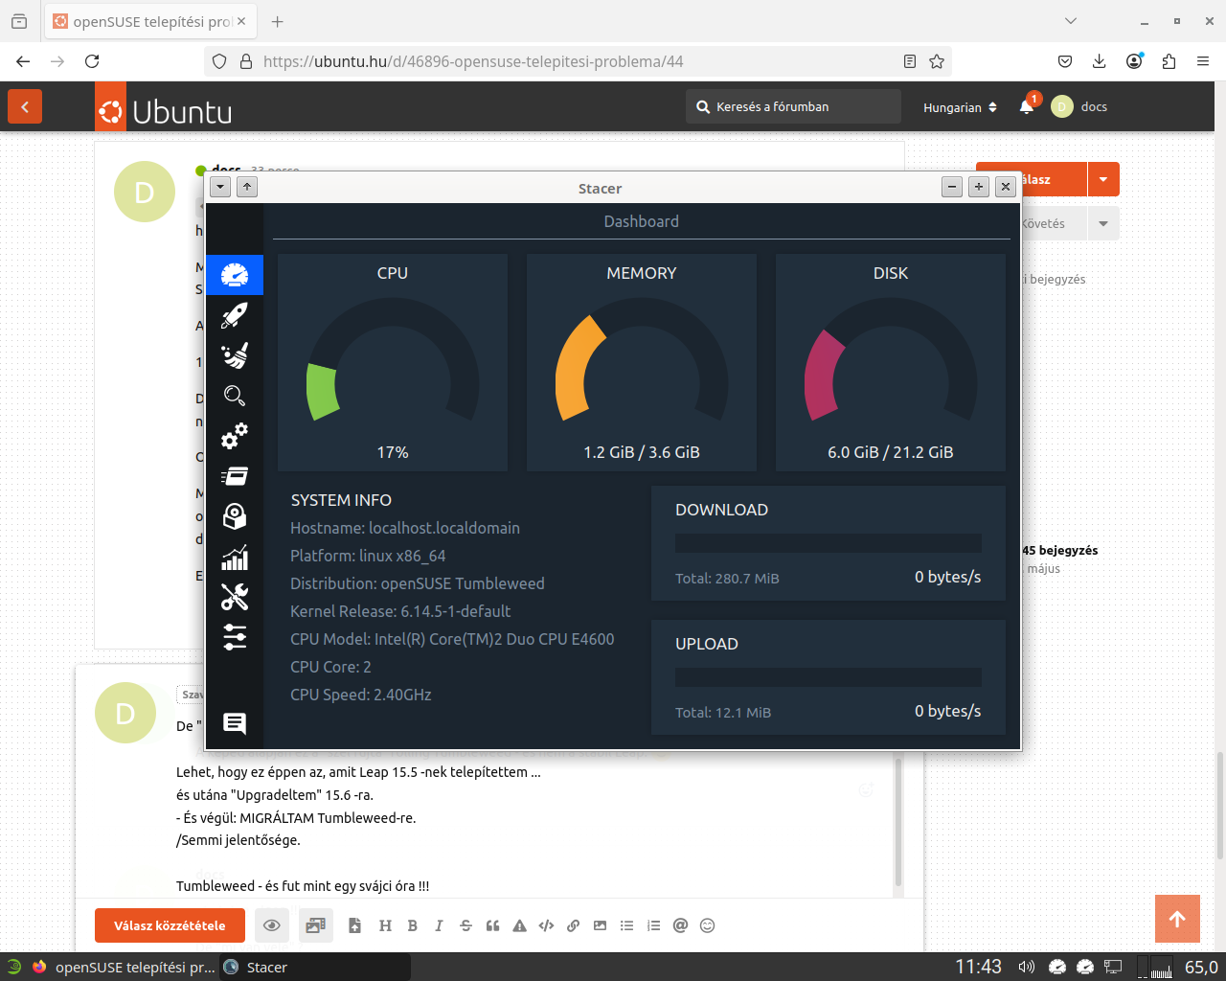The height and width of the screenshot is (981, 1226).
Task: Click the Válasz közzététele button
Action: pyautogui.click(x=170, y=925)
